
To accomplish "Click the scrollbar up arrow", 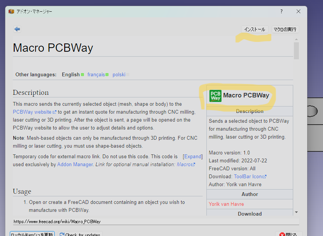I will [296, 39].
